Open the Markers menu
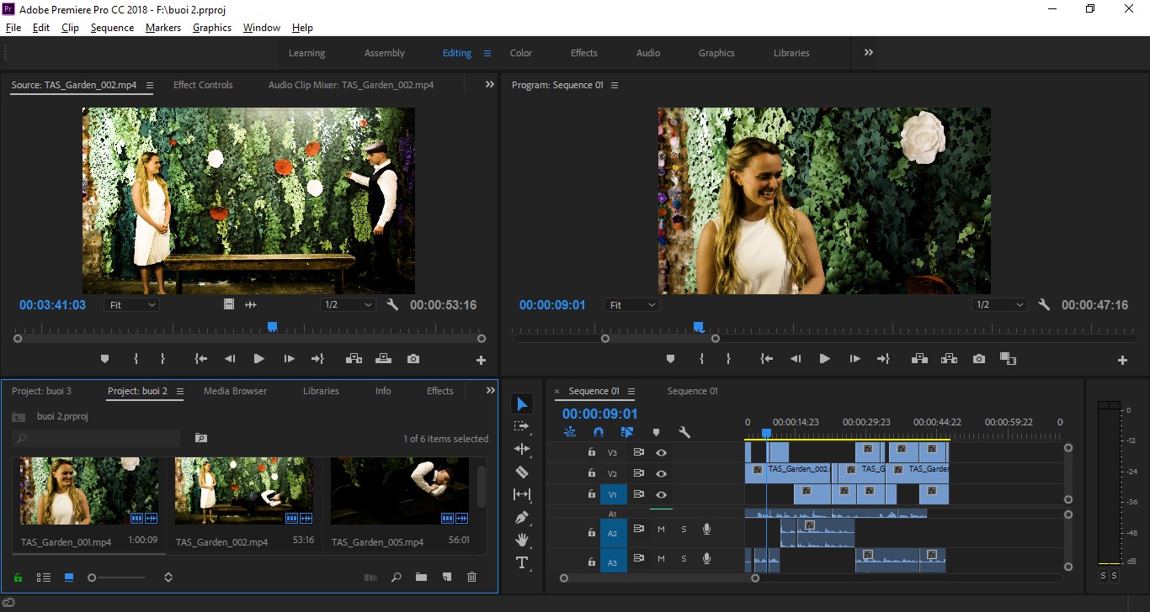The width and height of the screenshot is (1150, 612). [x=162, y=28]
